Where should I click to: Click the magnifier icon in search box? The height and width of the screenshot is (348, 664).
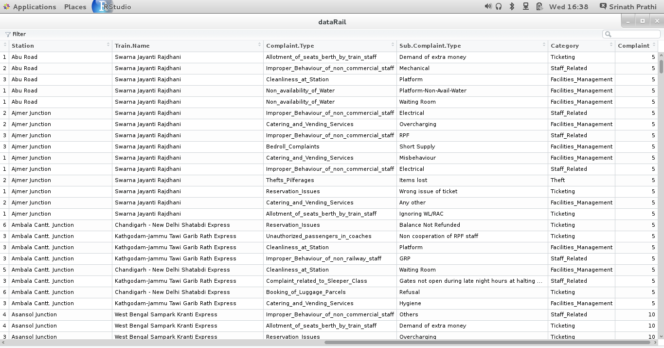[x=608, y=34]
